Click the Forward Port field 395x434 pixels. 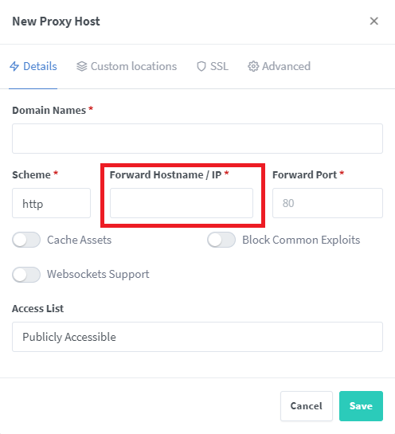pos(328,203)
